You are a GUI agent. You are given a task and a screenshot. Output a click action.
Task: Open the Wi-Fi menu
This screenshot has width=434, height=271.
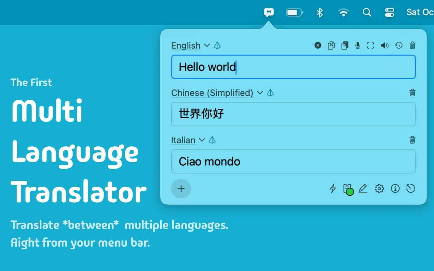[x=343, y=13]
